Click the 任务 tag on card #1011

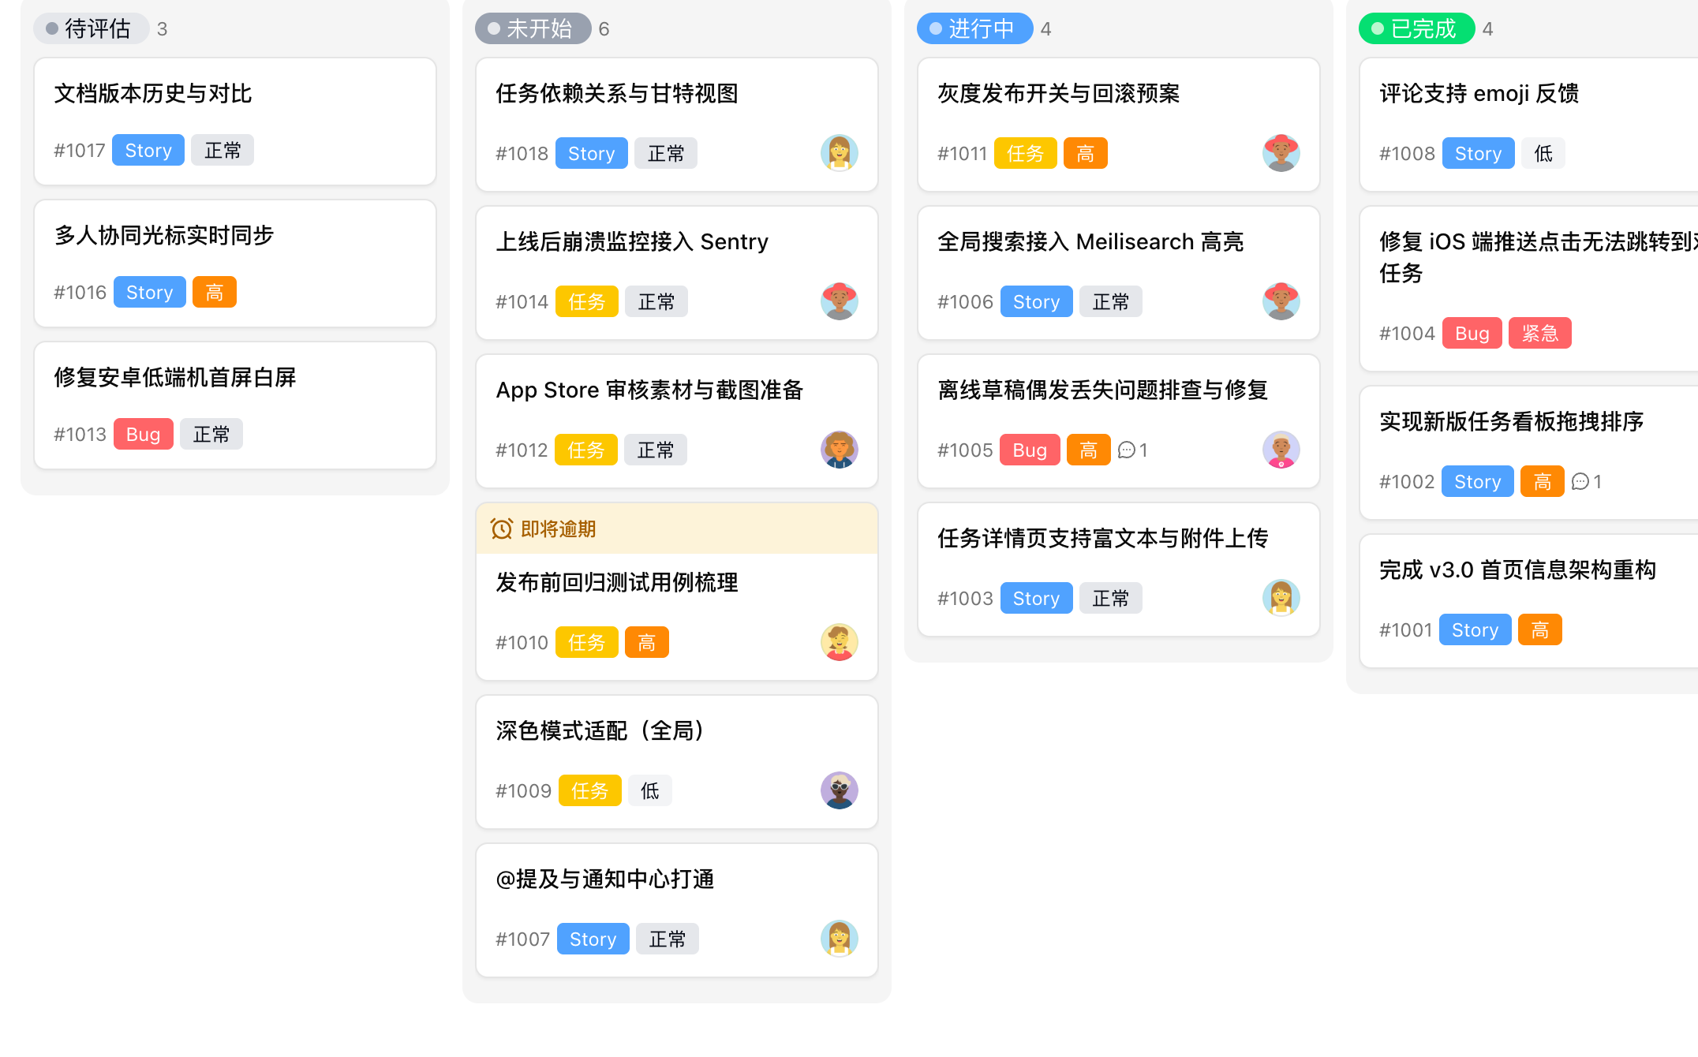1026,153
